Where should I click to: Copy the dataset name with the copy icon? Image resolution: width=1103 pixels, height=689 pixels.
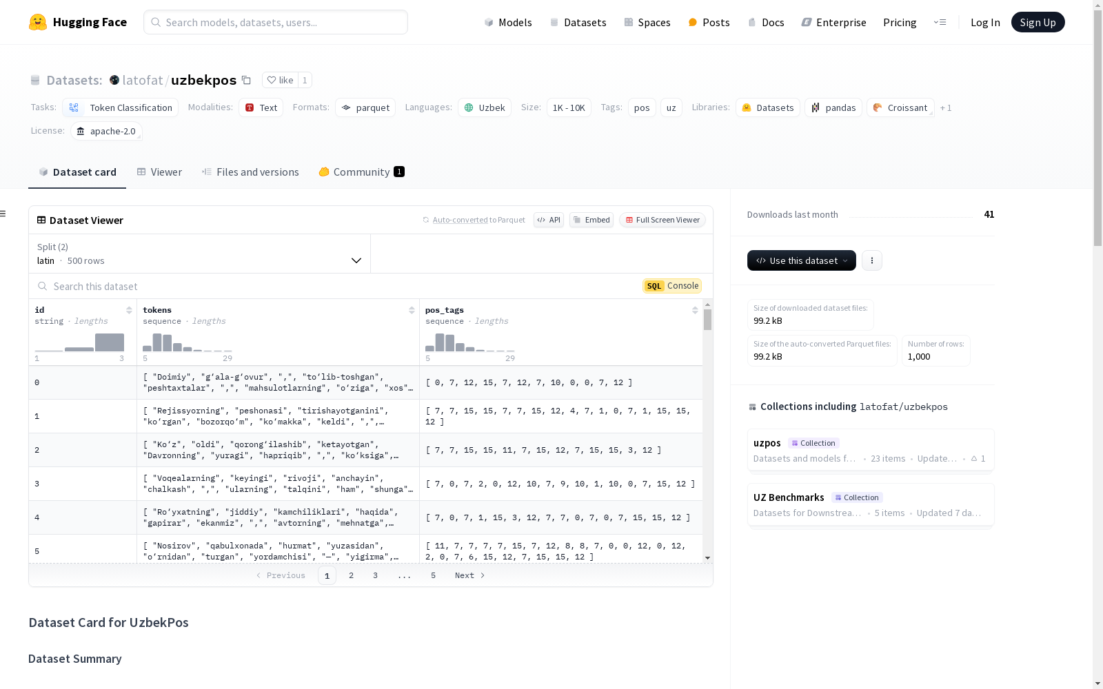[246, 80]
